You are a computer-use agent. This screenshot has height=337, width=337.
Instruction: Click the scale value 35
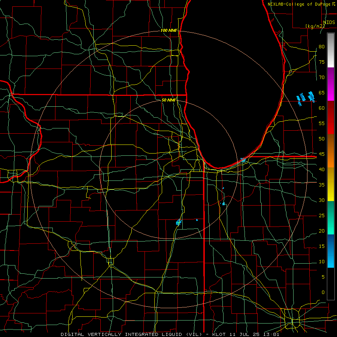(322, 185)
